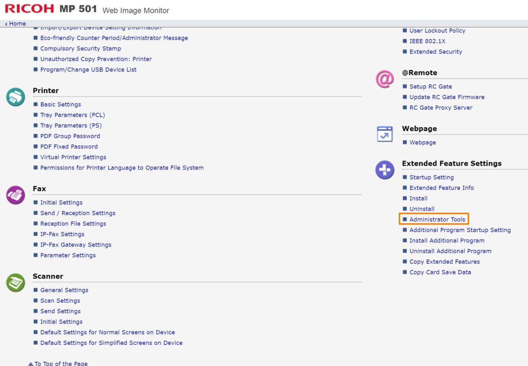Open Send / Reception Settings for fax
The height and width of the screenshot is (366, 528).
78,213
